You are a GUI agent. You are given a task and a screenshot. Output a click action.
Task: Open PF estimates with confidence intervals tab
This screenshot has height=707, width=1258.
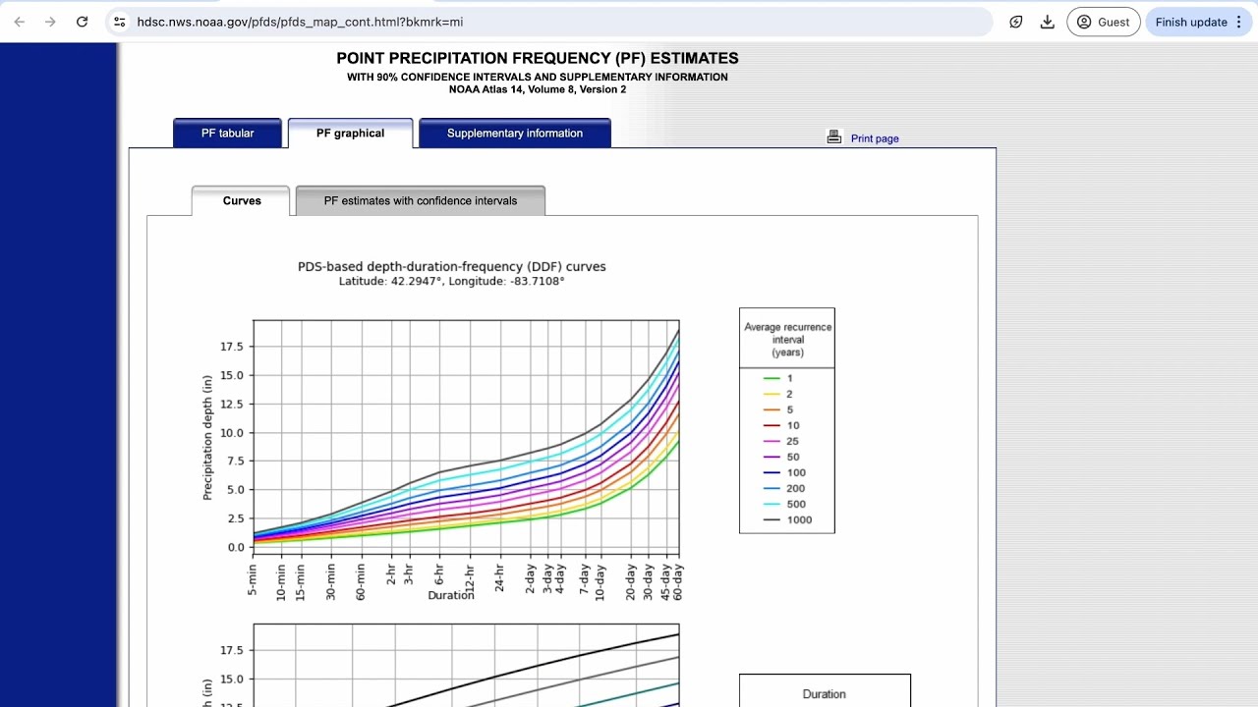click(421, 200)
